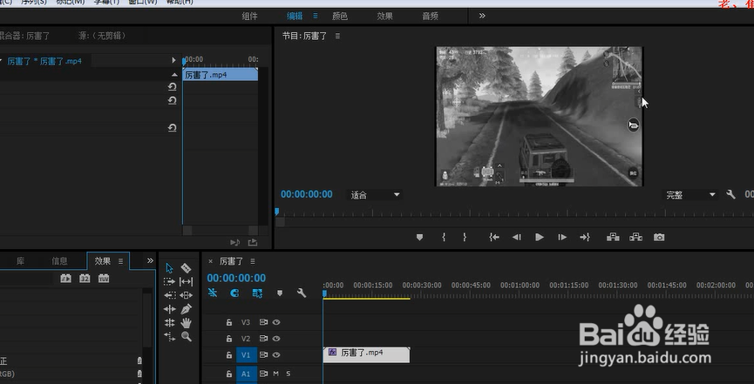Show more workspaces with » arrows
This screenshot has width=754, height=384.
[x=482, y=16]
